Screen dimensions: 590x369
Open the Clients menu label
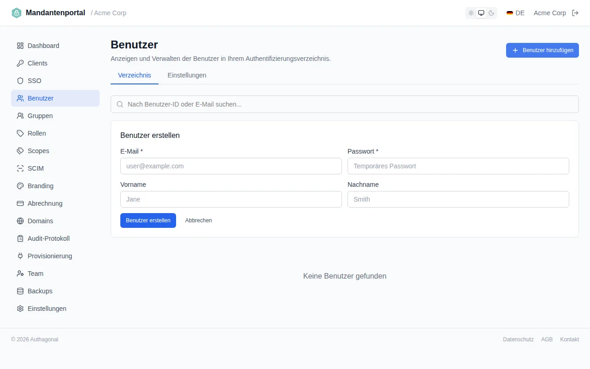click(37, 63)
